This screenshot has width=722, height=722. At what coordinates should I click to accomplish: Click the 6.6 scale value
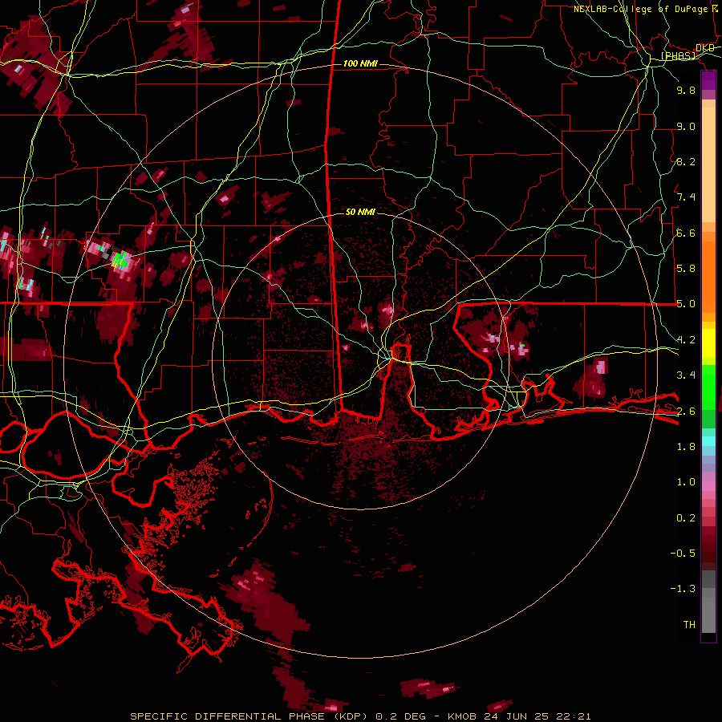coord(686,233)
